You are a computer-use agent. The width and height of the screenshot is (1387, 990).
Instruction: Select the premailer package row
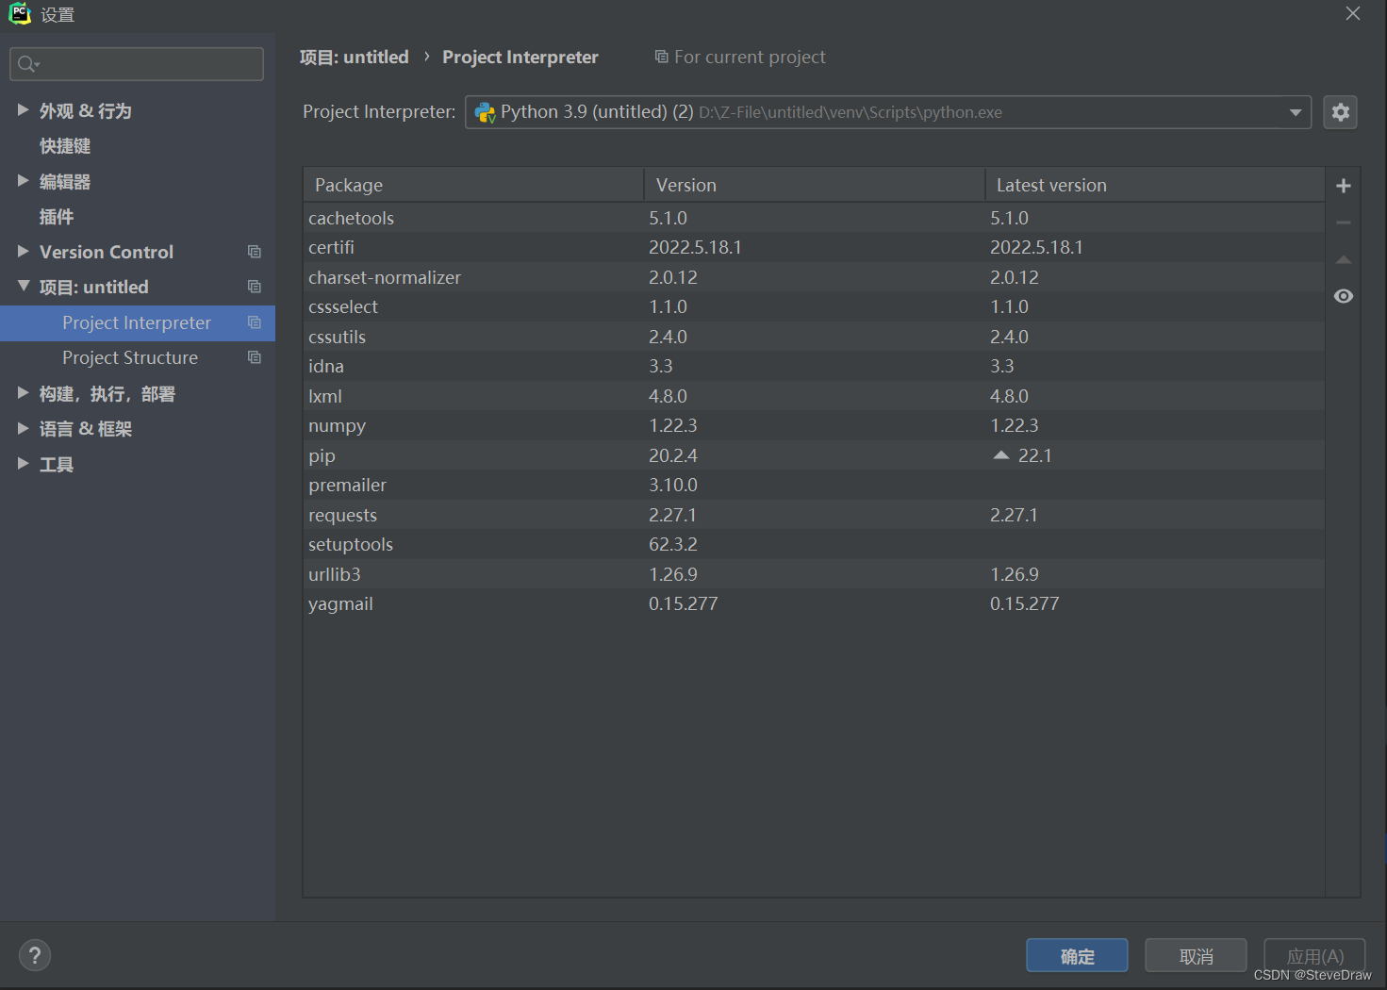point(814,485)
